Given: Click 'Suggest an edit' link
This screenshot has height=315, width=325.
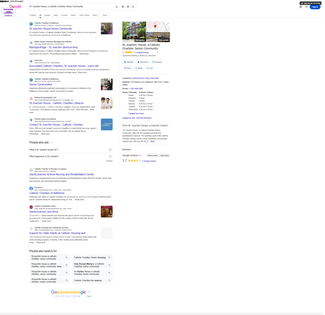Looking at the screenshot, I should [x=129, y=118].
